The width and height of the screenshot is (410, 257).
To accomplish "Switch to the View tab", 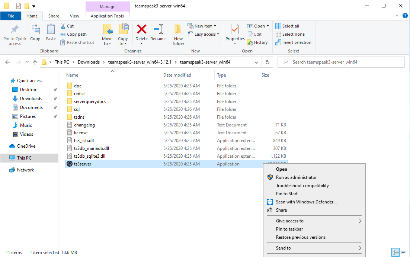I will click(74, 16).
